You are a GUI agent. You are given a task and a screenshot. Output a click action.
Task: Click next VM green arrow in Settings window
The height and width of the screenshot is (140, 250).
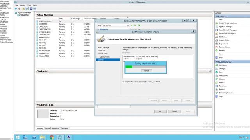(x=135, y=25)
